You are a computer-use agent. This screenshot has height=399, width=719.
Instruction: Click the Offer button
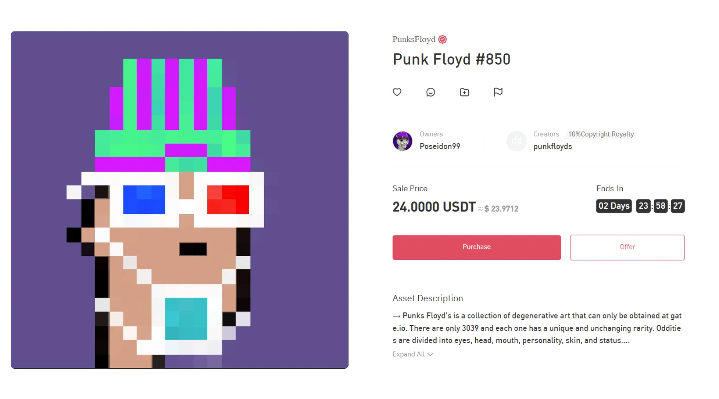click(627, 247)
